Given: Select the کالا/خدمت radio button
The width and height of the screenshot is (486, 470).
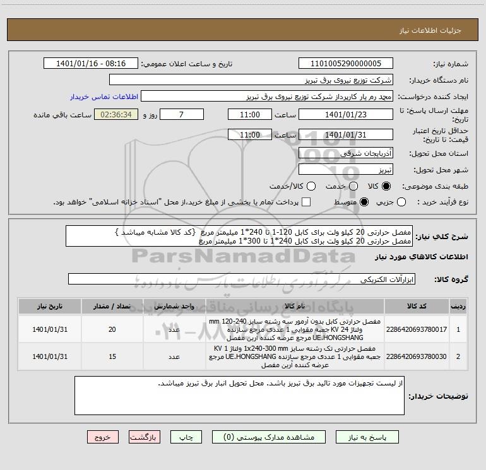Looking at the screenshot, I should pos(311,186).
